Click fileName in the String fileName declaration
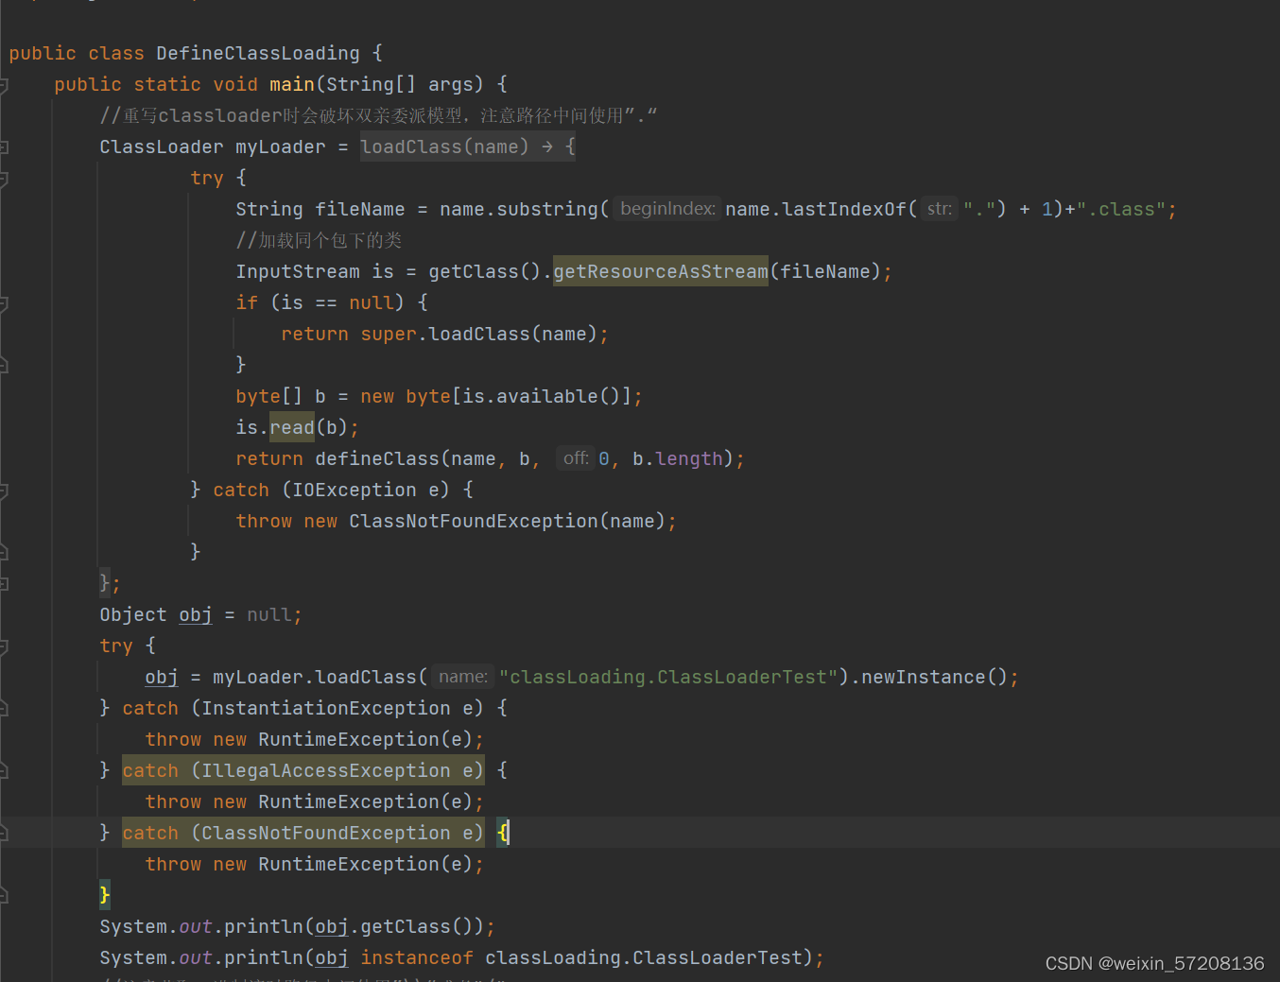The height and width of the screenshot is (982, 1280). tap(359, 209)
